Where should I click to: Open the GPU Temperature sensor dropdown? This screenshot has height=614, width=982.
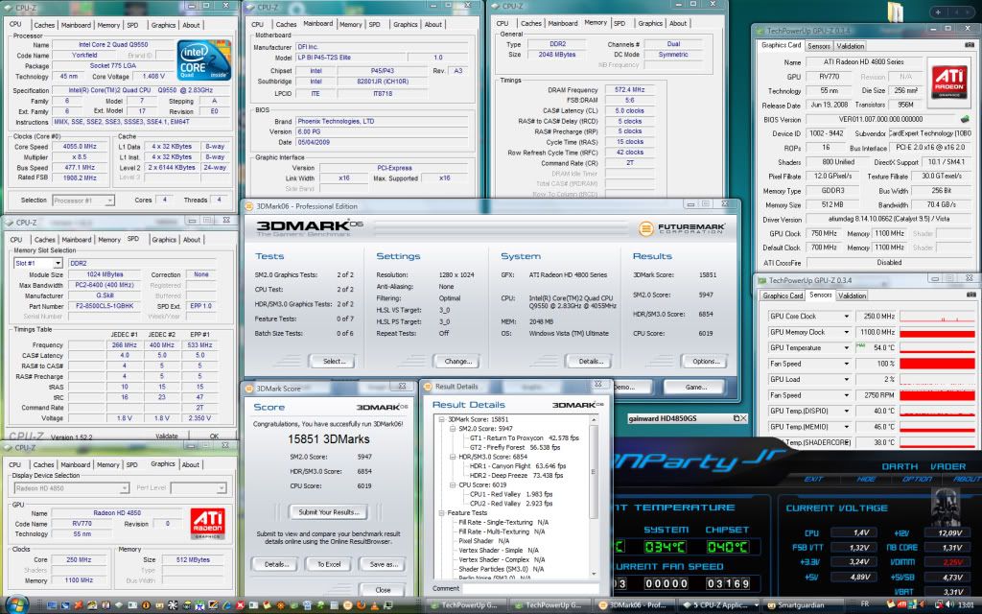click(847, 347)
